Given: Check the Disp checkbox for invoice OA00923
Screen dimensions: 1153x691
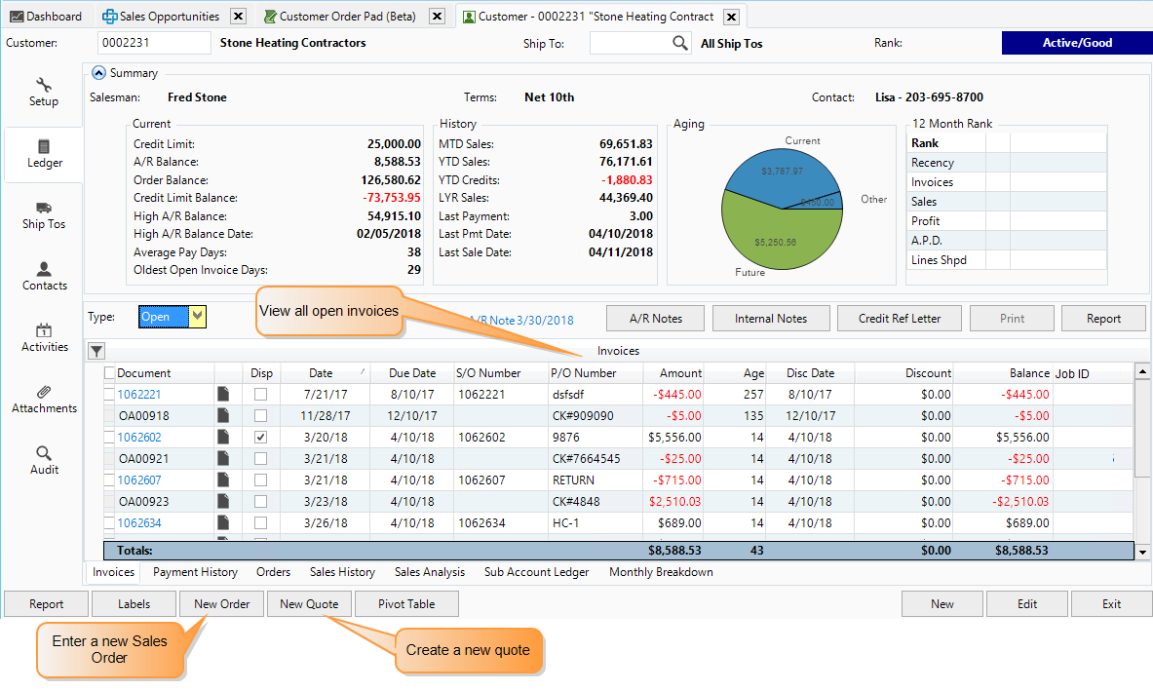Looking at the screenshot, I should pos(260,501).
